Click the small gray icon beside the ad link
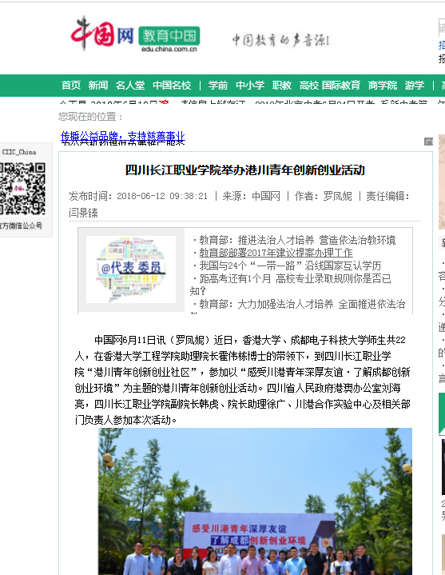The image size is (445, 575). pyautogui.click(x=428, y=142)
